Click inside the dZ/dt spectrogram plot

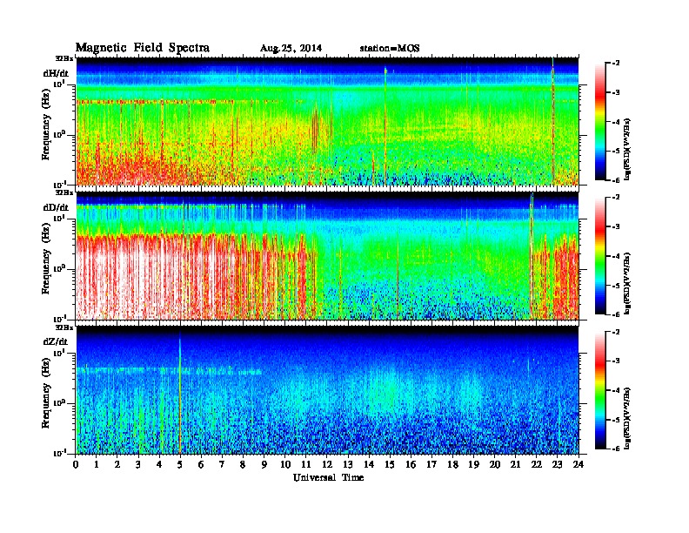pyautogui.click(x=327, y=390)
